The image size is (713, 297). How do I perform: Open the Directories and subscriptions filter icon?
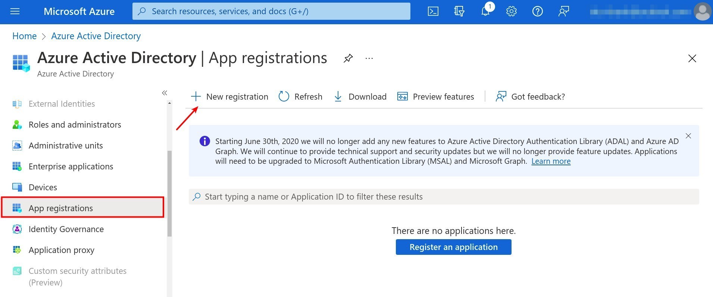[x=459, y=12]
